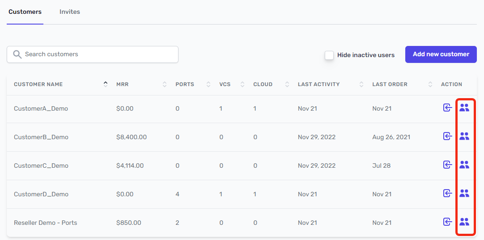484x240 pixels.
Task: Select CustomerC_Demo name cell
Action: pos(41,166)
